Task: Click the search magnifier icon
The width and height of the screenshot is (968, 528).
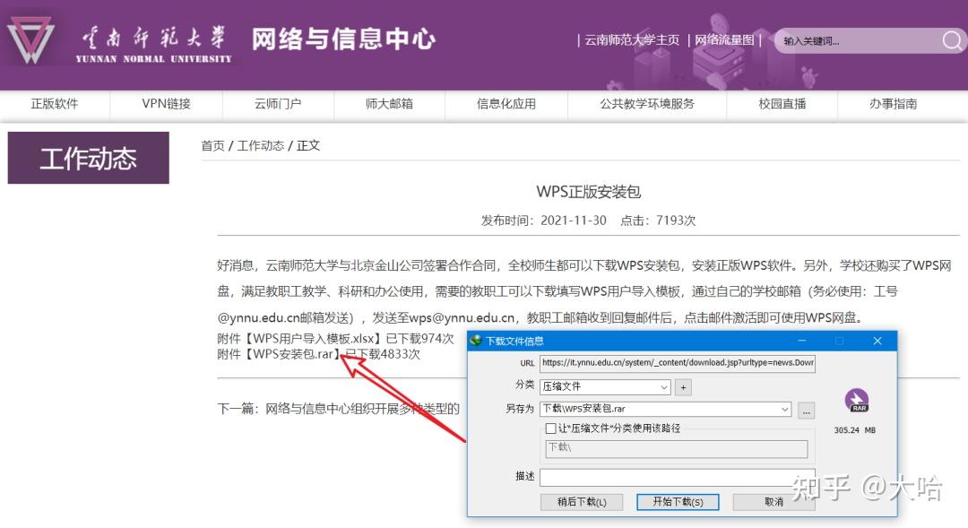Action: coord(951,40)
